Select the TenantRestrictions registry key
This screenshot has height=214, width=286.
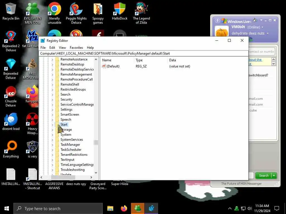point(74,155)
